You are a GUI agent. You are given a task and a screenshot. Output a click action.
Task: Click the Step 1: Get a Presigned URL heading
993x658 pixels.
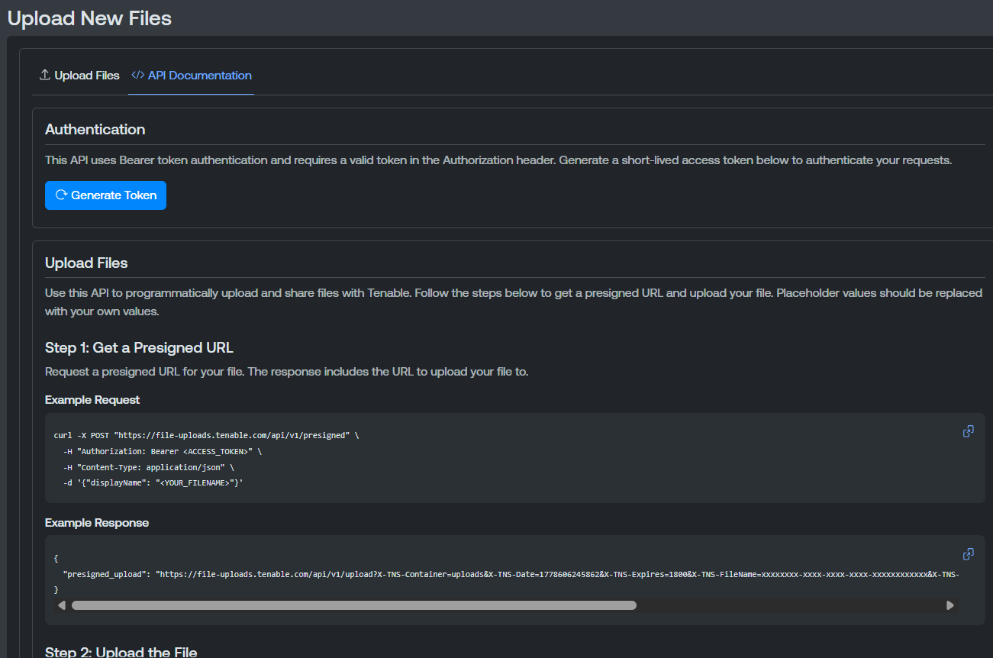pos(139,348)
